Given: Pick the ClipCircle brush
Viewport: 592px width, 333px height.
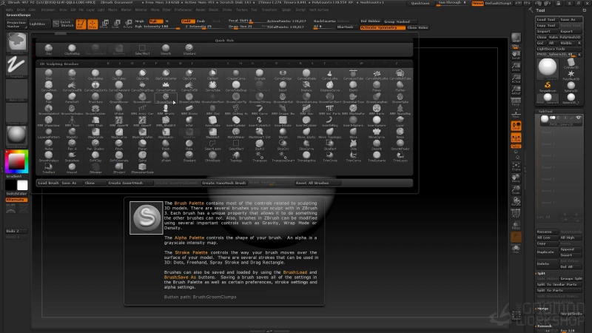Looking at the screenshot, I should point(142,74).
